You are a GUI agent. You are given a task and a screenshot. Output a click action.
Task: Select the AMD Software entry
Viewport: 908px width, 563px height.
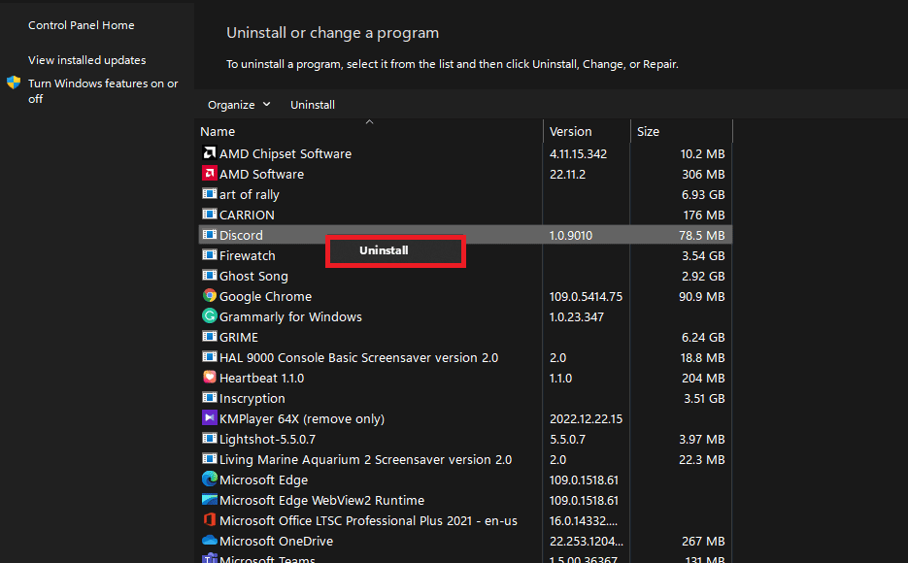[261, 174]
